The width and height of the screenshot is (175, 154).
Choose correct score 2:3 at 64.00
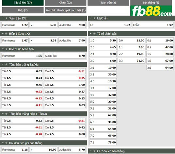160,67
